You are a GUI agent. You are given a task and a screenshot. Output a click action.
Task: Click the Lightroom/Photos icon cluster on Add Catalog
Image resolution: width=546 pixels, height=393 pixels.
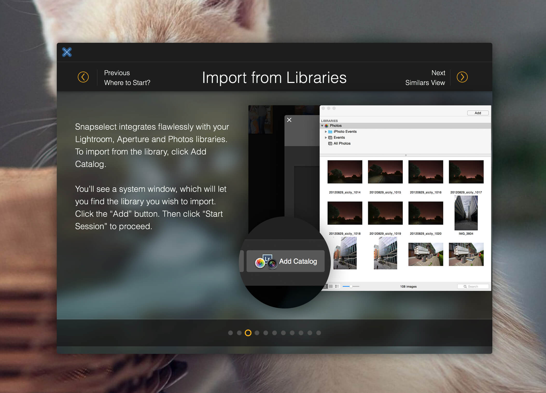[x=266, y=262]
